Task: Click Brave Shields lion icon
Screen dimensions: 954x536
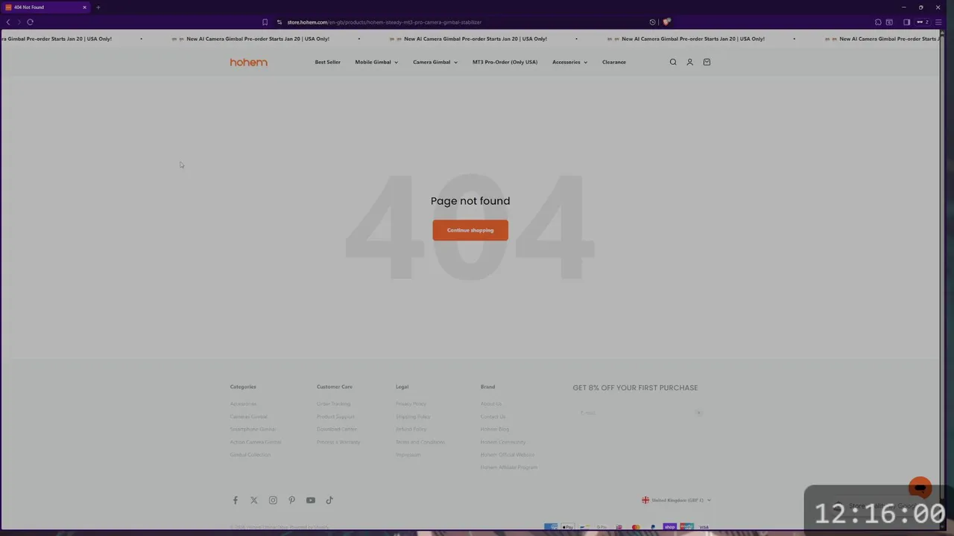Action: point(666,22)
